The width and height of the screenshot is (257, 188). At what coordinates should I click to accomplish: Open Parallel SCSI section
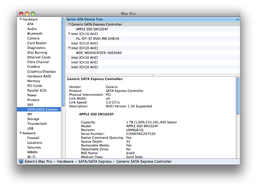coord(37,90)
